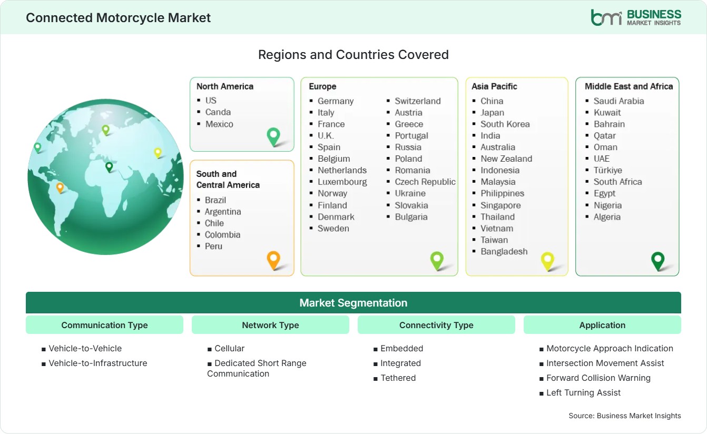The image size is (707, 434).
Task: Click Germany in the Europe list
Action: [x=336, y=101]
